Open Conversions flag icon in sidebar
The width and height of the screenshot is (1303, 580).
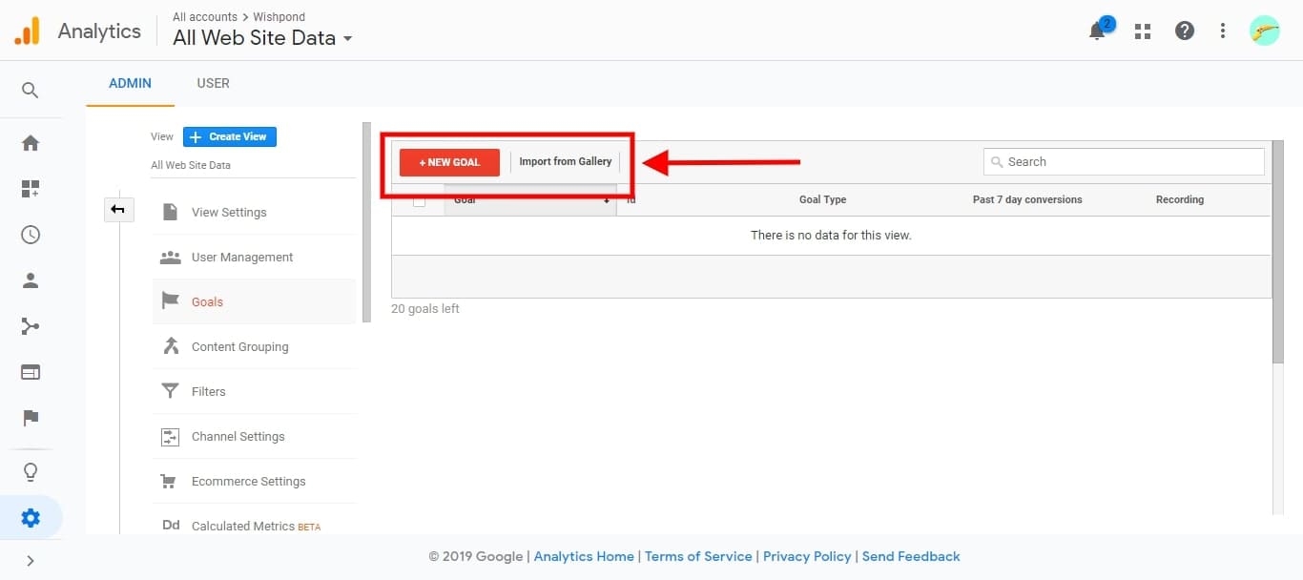pos(31,418)
